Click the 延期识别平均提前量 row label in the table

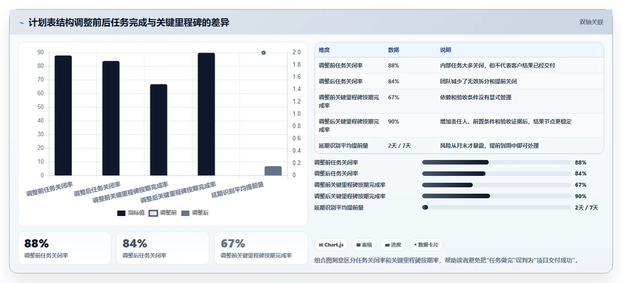(x=343, y=146)
